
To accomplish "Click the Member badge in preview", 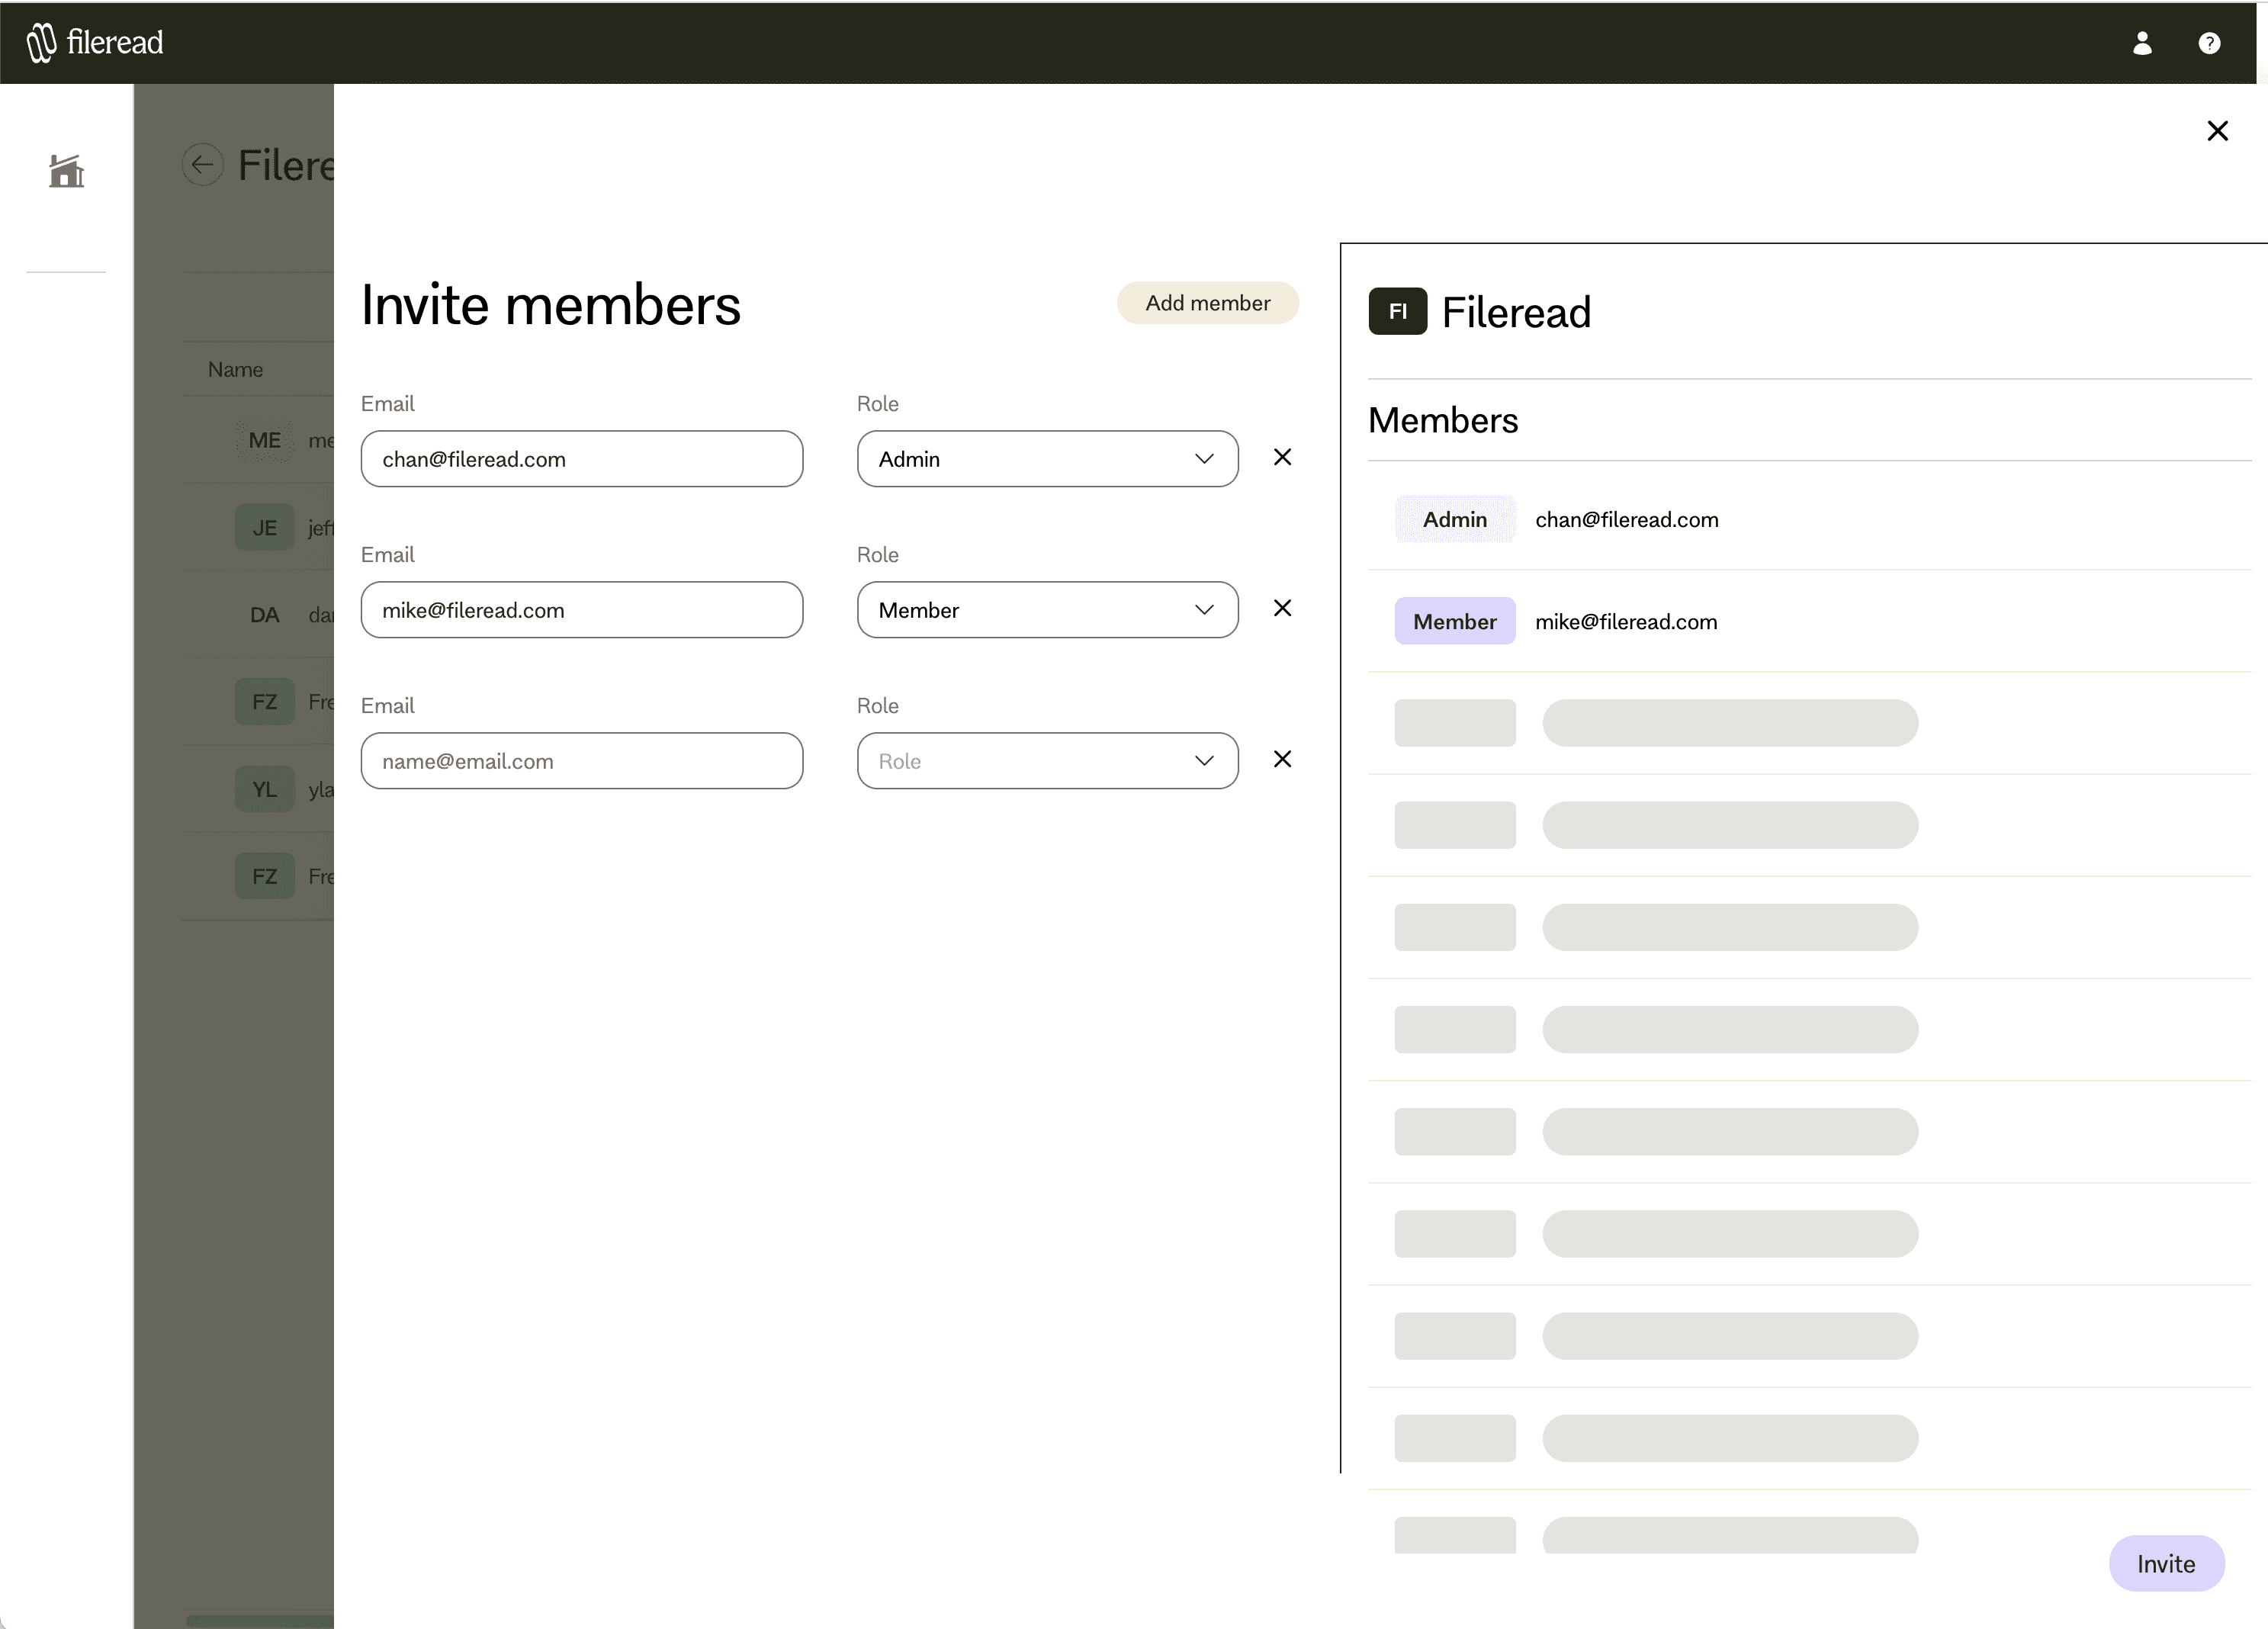I will click(1455, 622).
